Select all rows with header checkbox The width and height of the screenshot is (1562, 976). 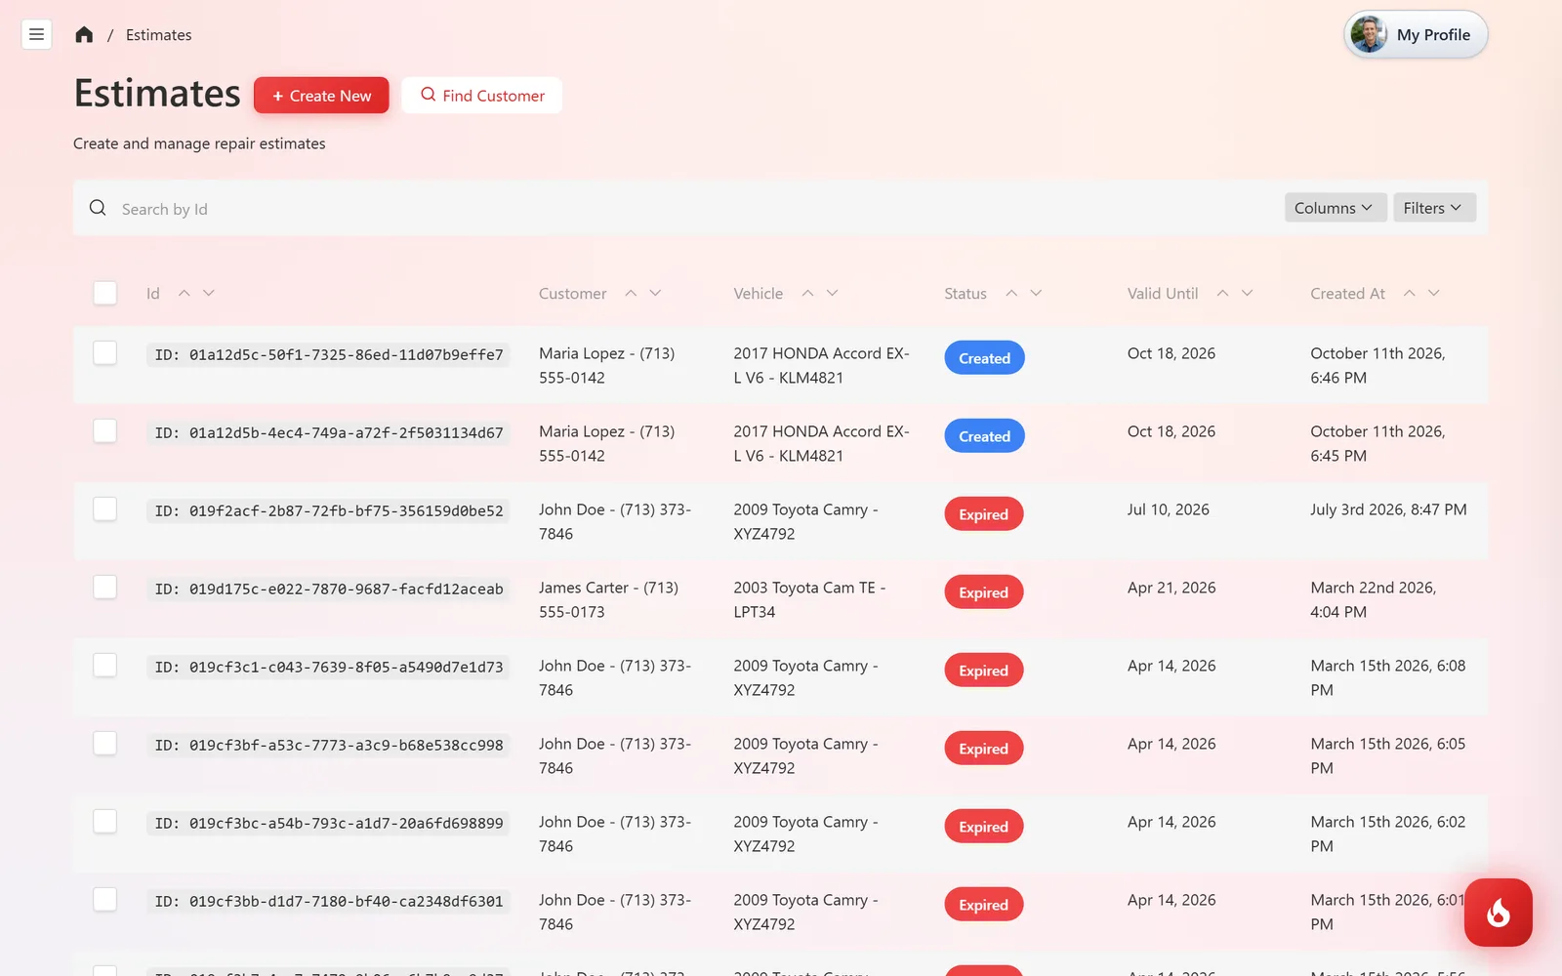coord(104,293)
